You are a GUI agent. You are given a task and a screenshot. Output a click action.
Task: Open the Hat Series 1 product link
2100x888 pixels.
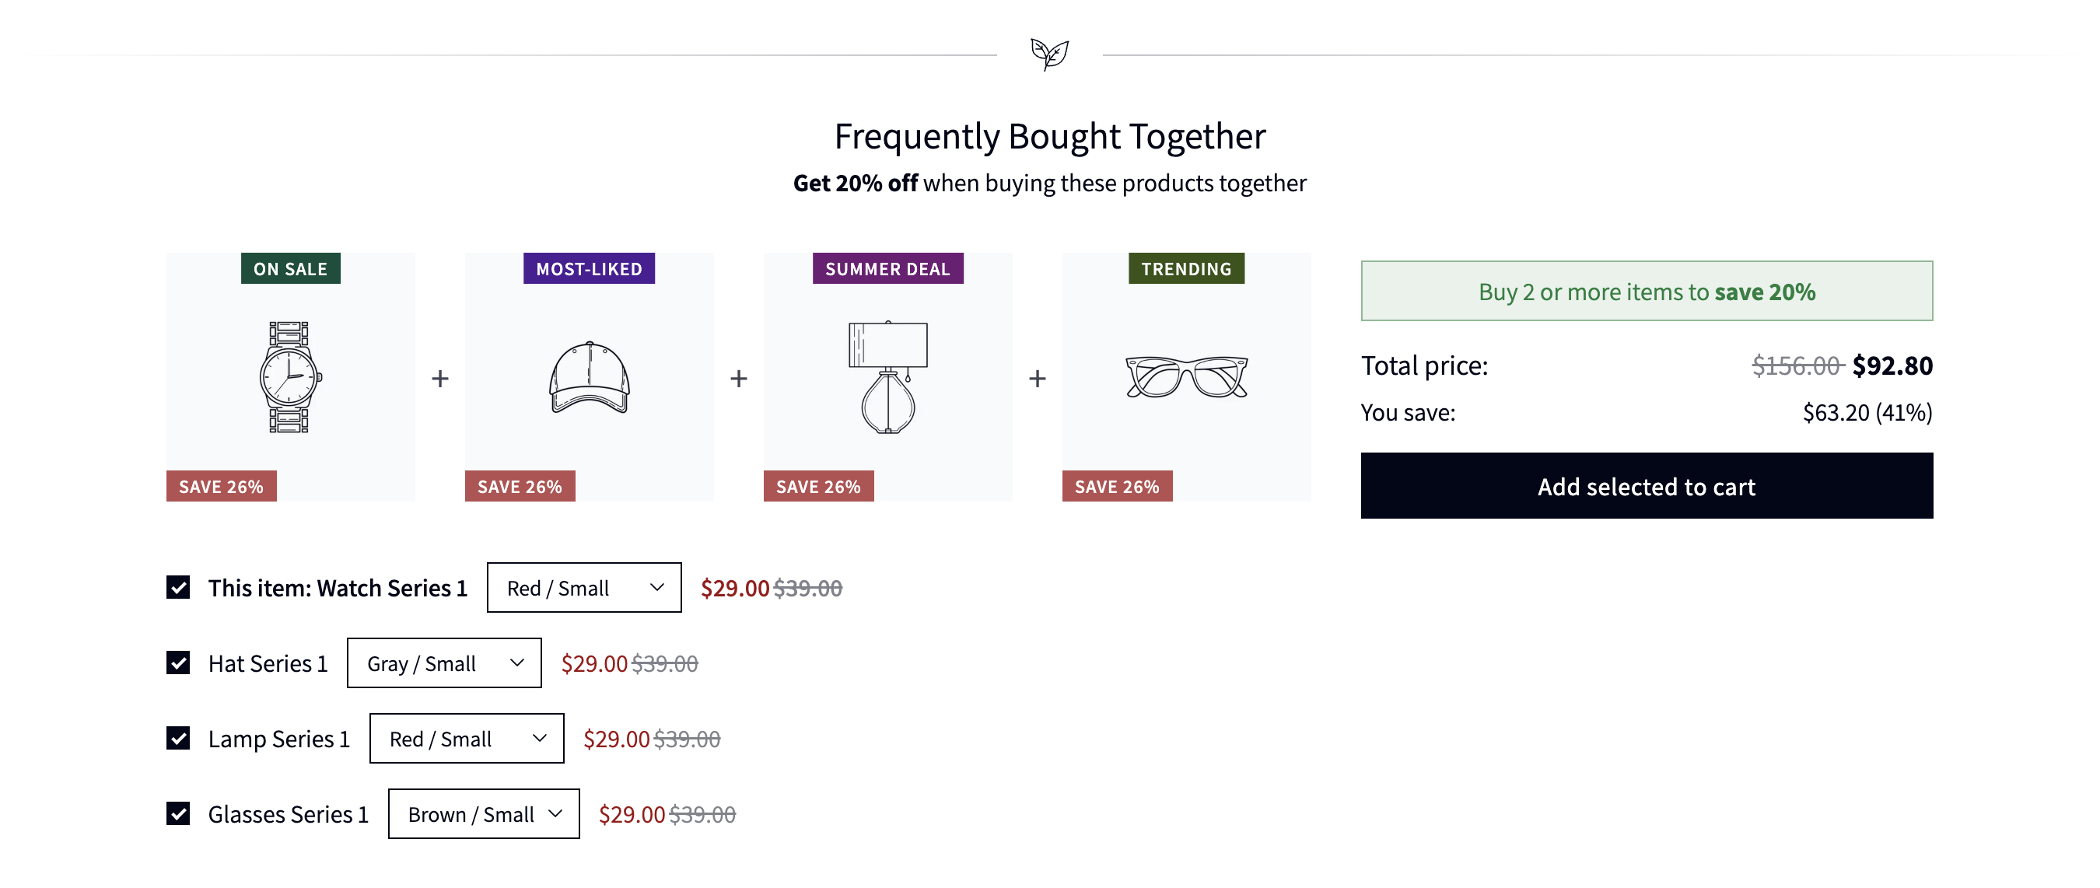pyautogui.click(x=268, y=664)
